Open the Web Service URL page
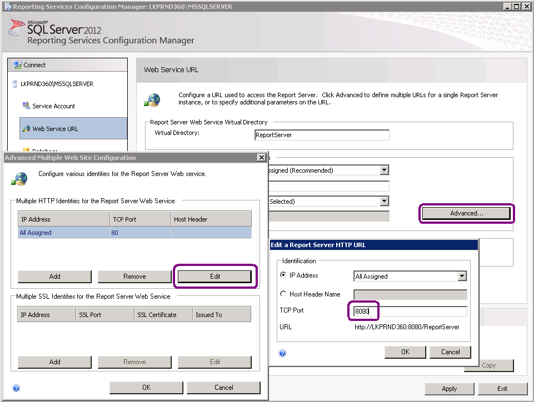The height and width of the screenshot is (402, 534). tap(73, 128)
